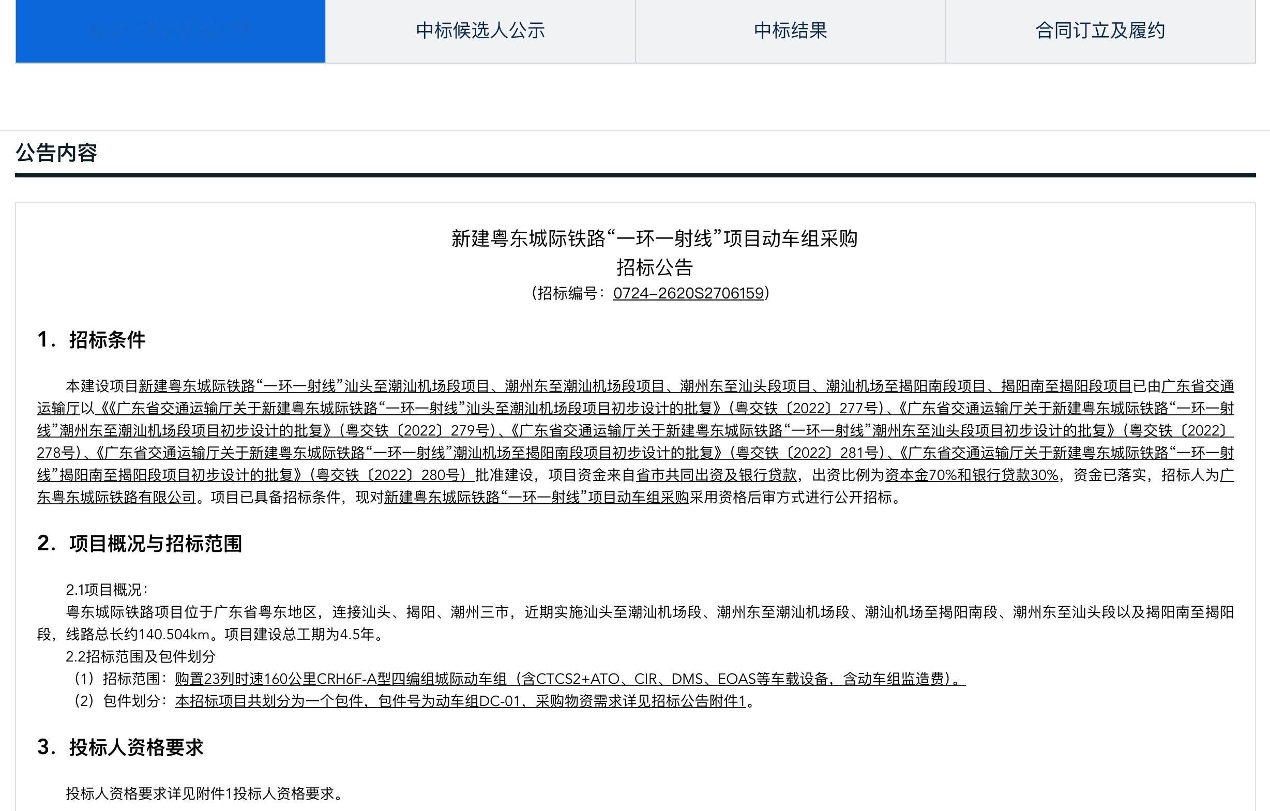This screenshot has width=1270, height=811.
Task: Click the text 采用资格后审方式进行公开招标
Action: click(x=791, y=498)
